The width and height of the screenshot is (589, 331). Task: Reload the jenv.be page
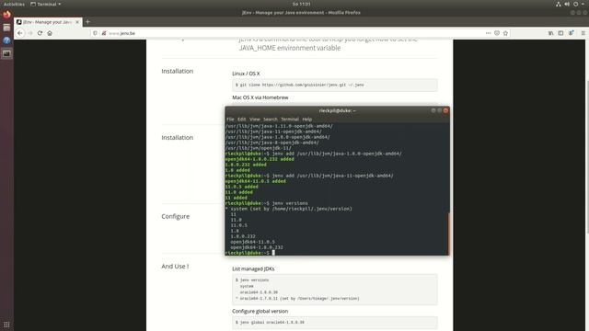[x=40, y=33]
